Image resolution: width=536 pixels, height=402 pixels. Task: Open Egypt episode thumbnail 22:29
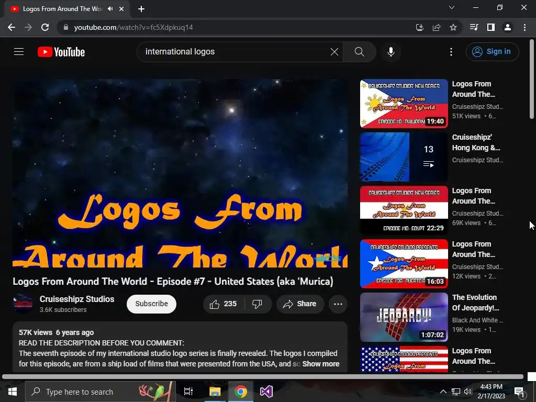click(x=404, y=210)
